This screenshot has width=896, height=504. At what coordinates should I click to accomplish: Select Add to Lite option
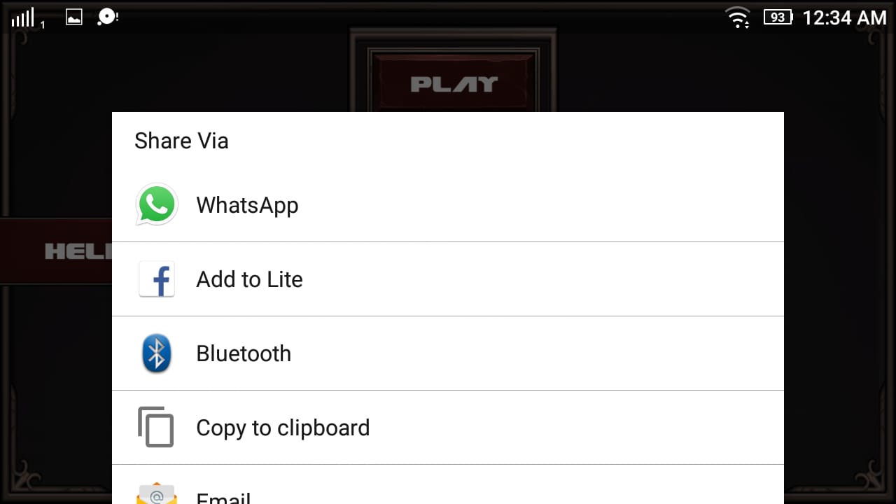(448, 279)
